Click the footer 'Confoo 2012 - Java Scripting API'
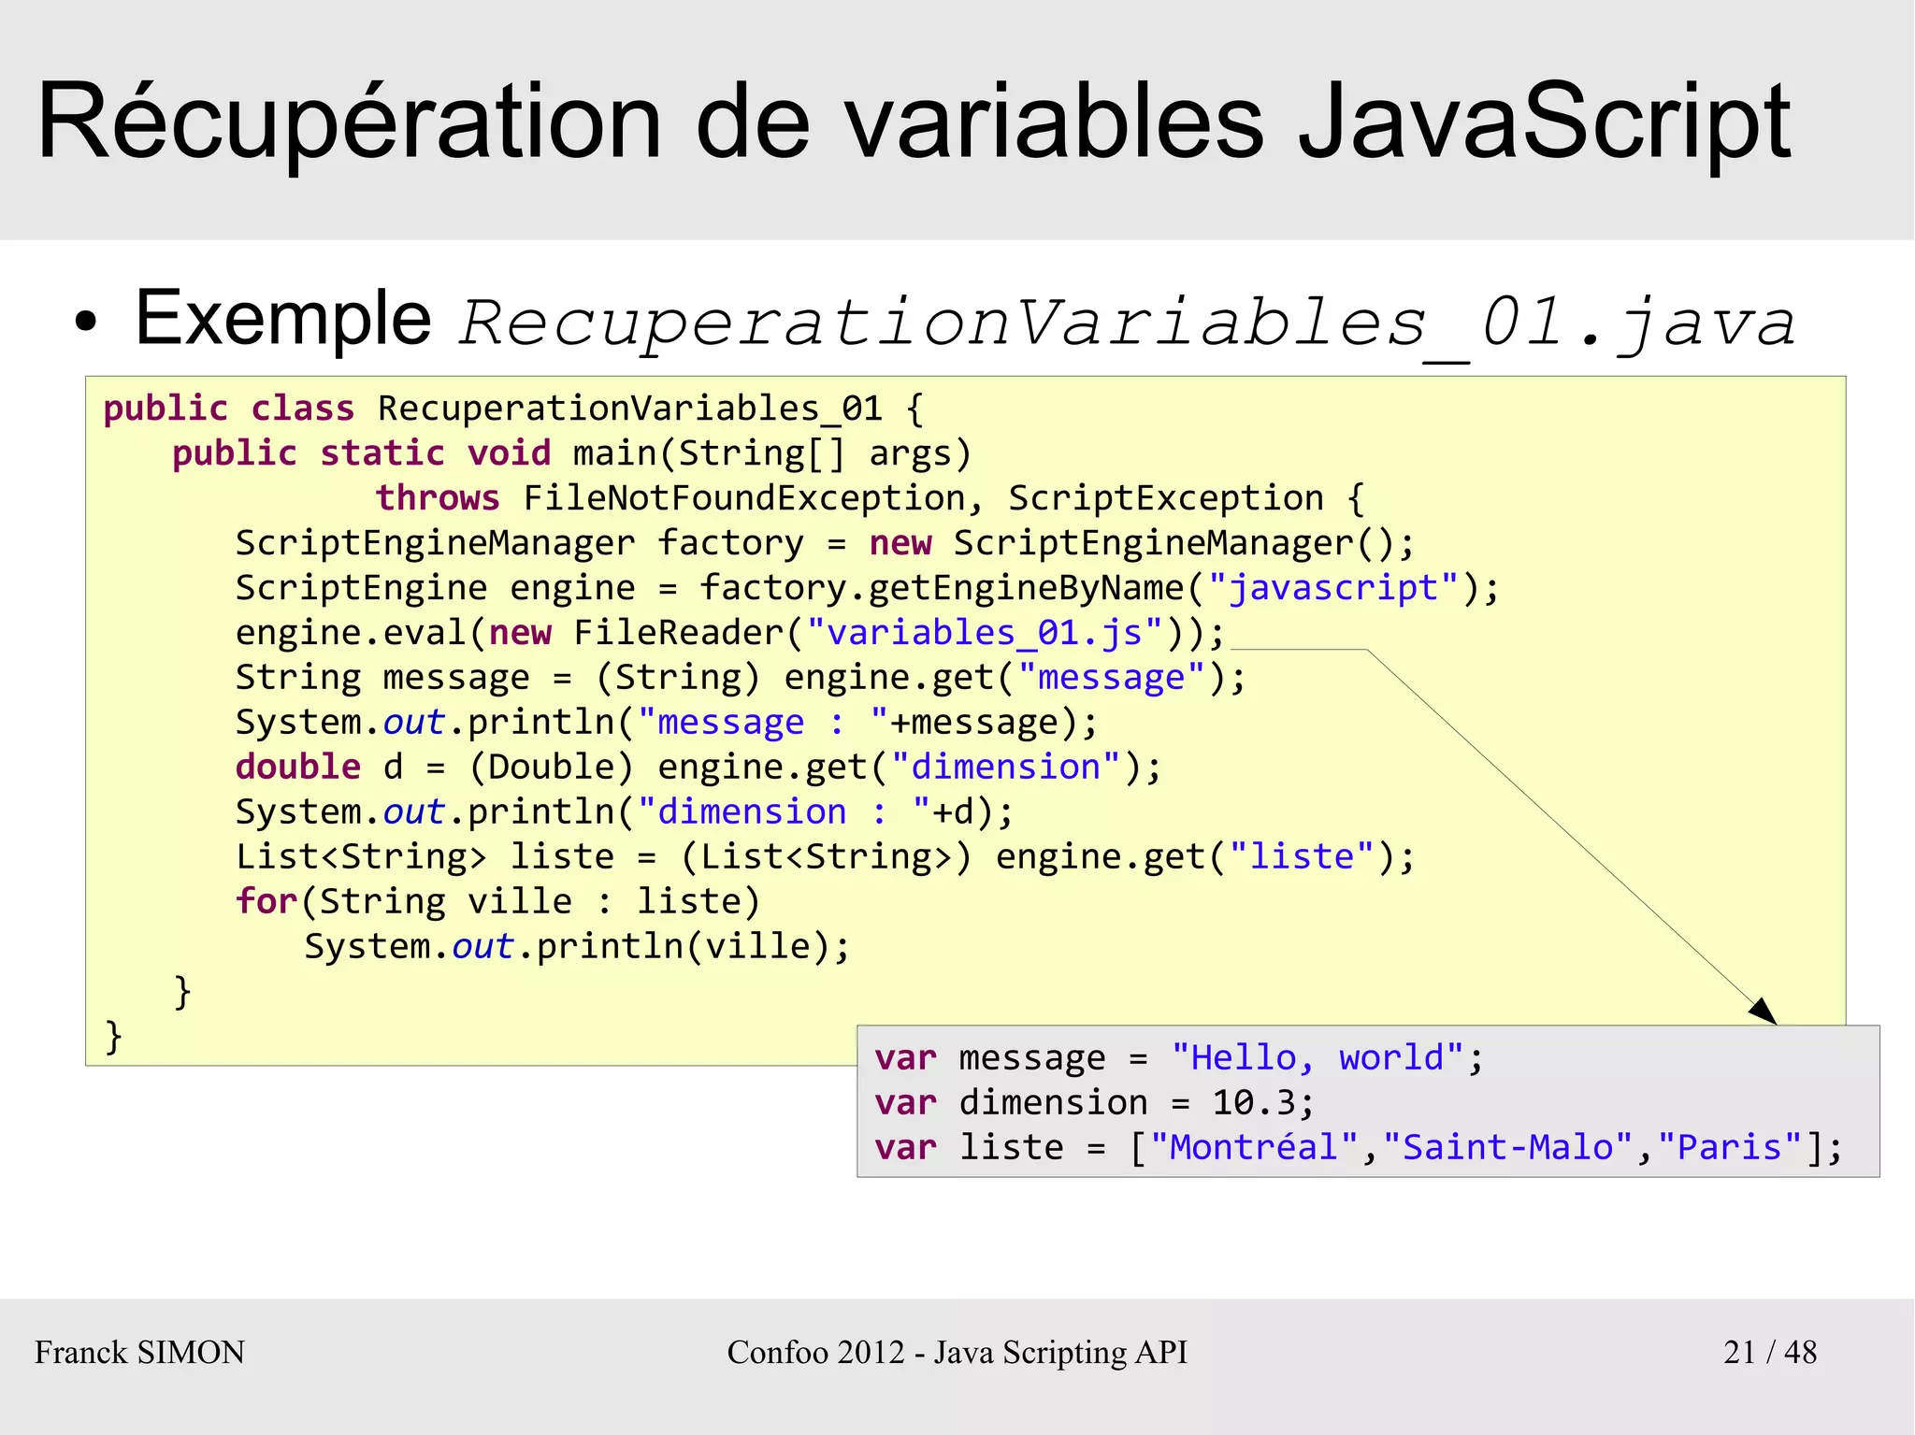The width and height of the screenshot is (1915, 1435). click(957, 1353)
